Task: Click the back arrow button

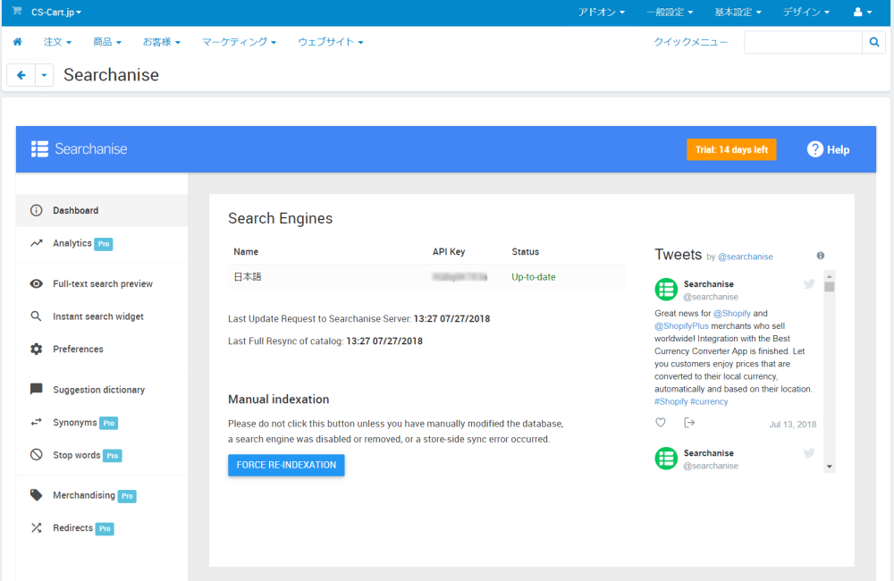Action: (x=21, y=75)
